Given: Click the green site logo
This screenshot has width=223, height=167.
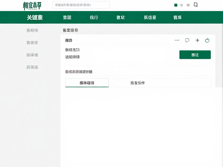Looking at the screenshot, I should click(x=32, y=6).
